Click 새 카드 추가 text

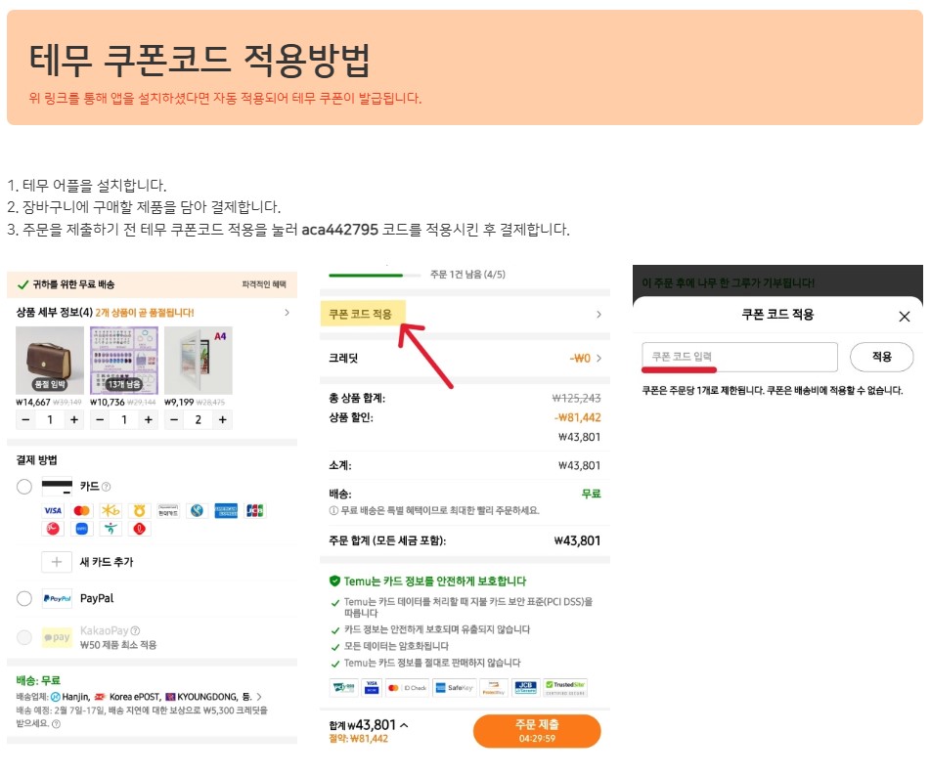(107, 562)
